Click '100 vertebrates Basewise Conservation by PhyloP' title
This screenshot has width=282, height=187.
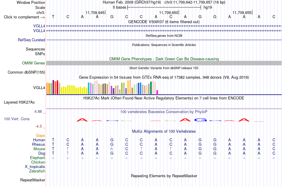click(164, 112)
